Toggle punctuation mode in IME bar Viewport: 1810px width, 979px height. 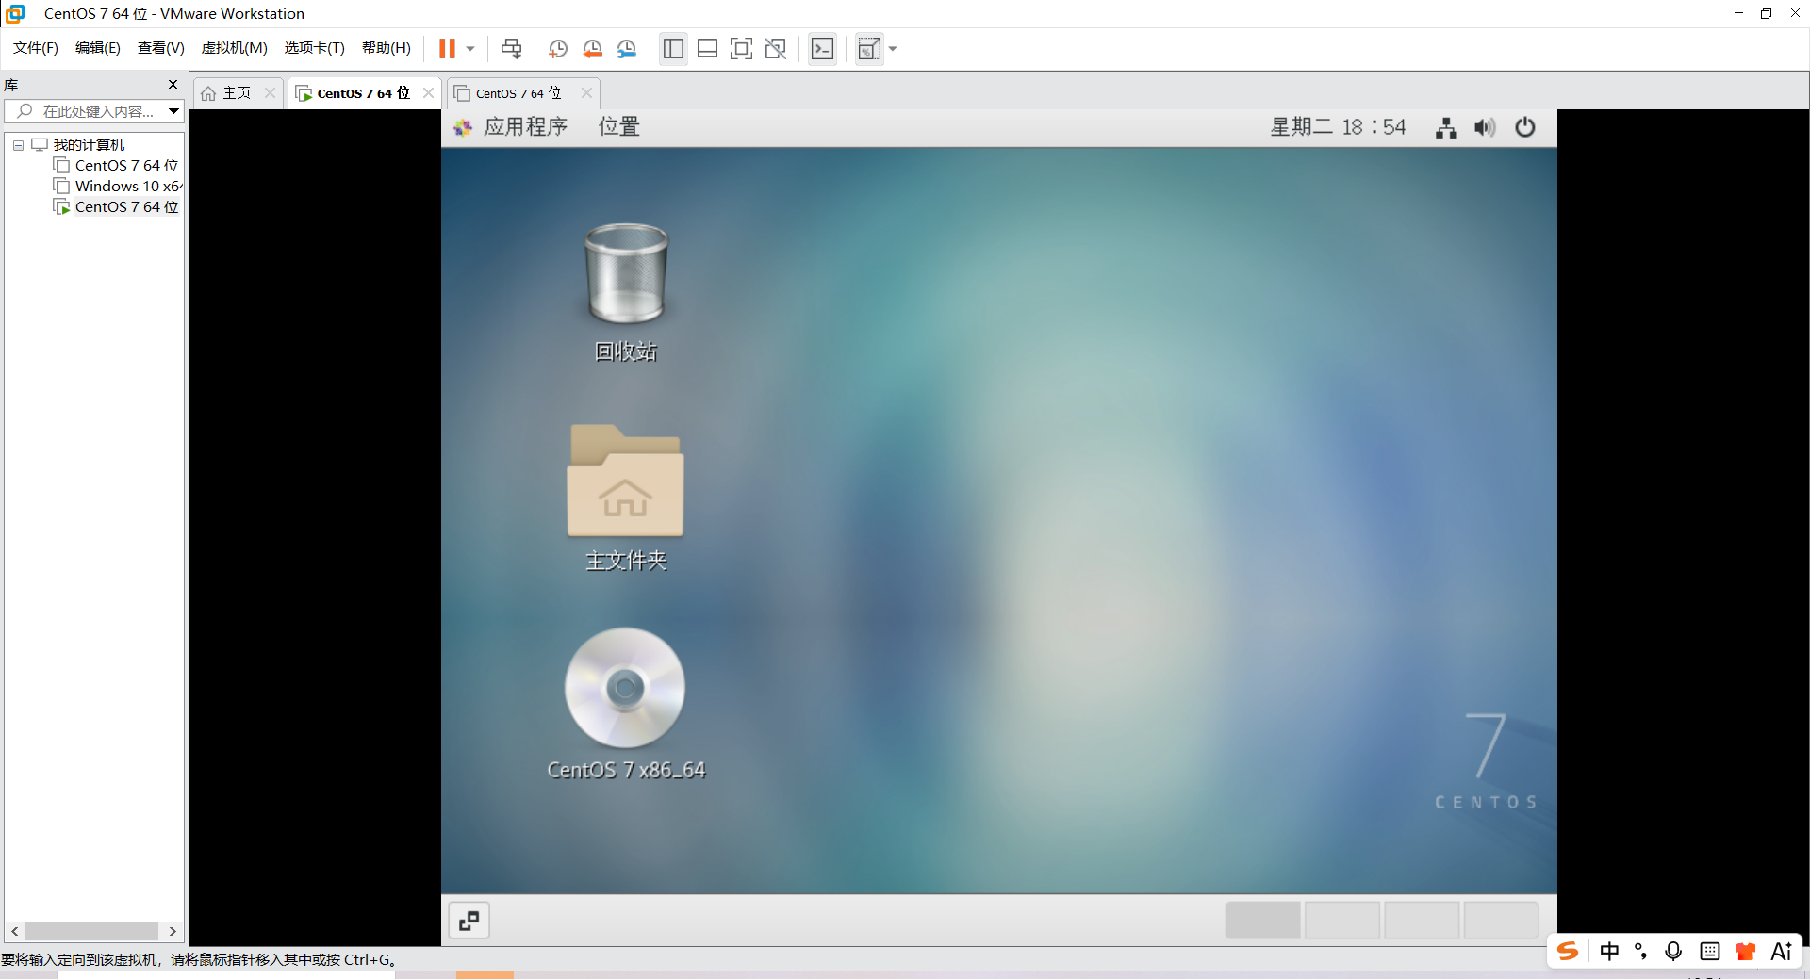(x=1641, y=951)
